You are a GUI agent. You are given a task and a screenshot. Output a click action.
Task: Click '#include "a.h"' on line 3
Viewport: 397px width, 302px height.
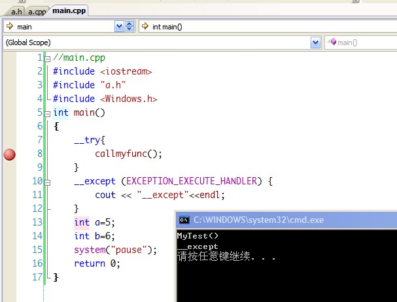pos(89,85)
